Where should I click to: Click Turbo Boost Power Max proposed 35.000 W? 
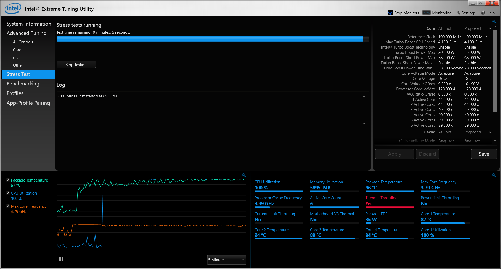click(472, 52)
